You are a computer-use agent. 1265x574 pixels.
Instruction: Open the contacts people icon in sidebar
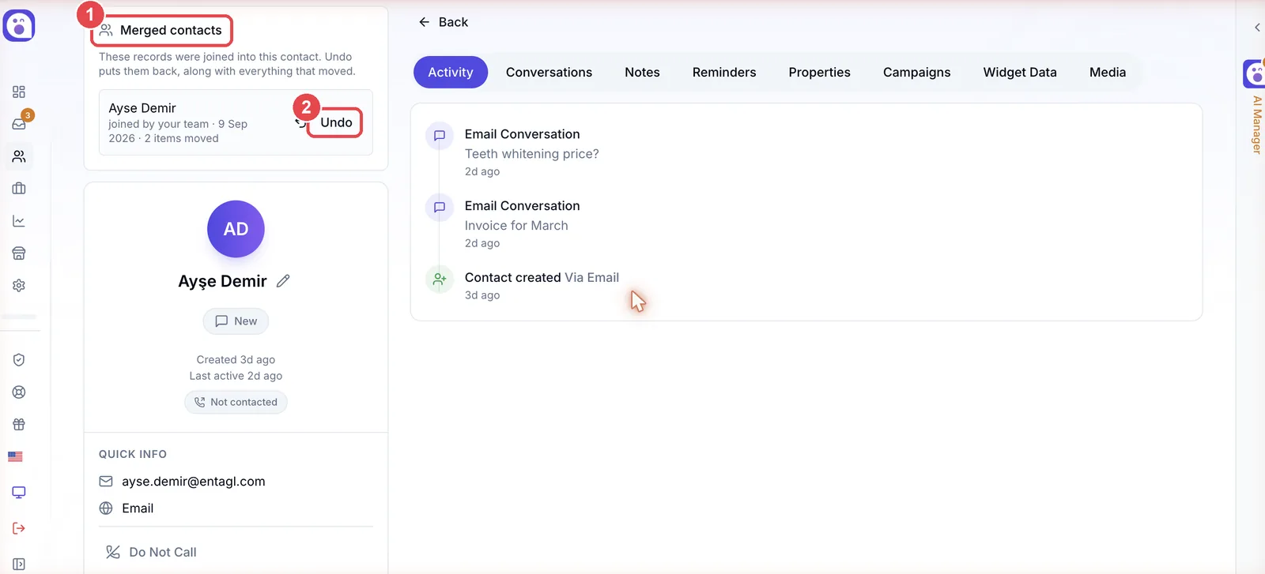(19, 156)
